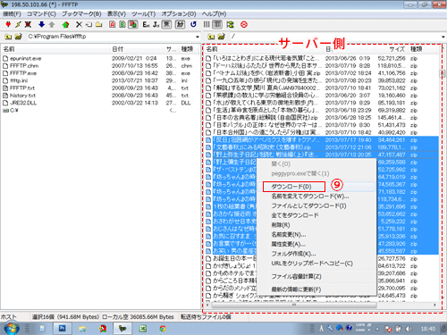447x335 pixels.
Task: Choose 名前変更(N)... in context menu
Action: coord(316,235)
